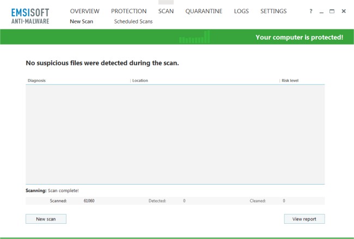Viewport: 354px width, 239px height.
Task: Select the Scan tab
Action: 166,11
